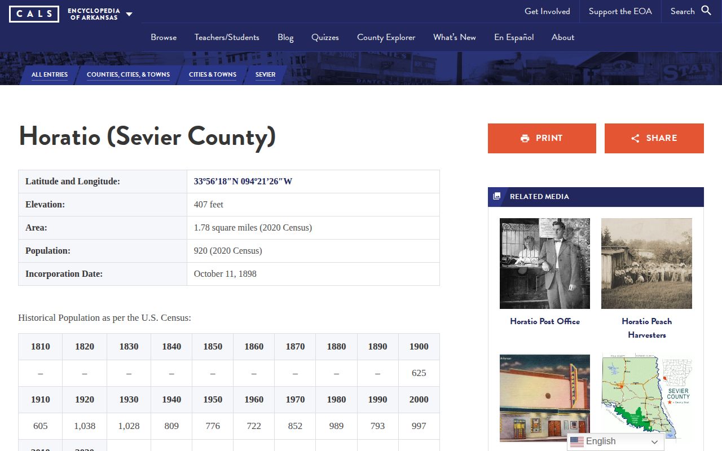Expand the Encyclopedia of Arkansas dropdown arrow
Viewport: 722px width, 451px height.
point(129,14)
